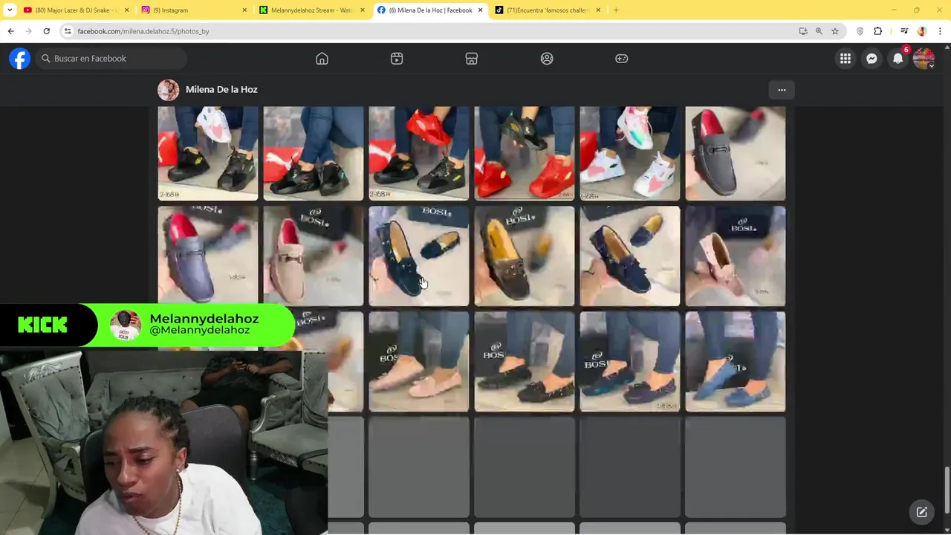Open the bright blue loafers worn photo
The width and height of the screenshot is (951, 535).
(x=736, y=362)
